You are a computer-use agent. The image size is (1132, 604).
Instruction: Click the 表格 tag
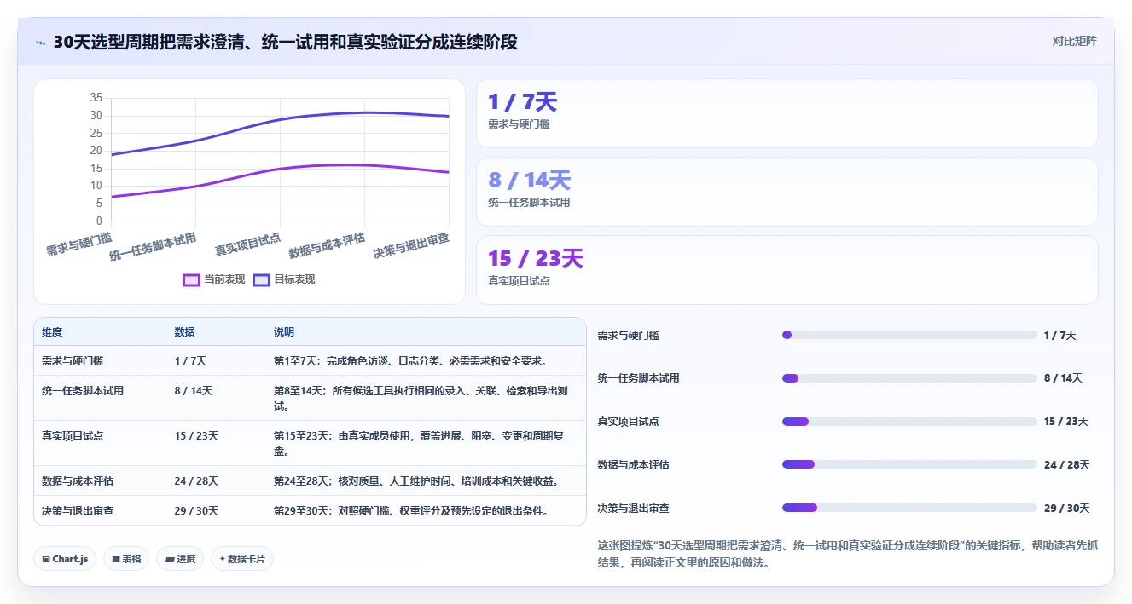pyautogui.click(x=127, y=559)
